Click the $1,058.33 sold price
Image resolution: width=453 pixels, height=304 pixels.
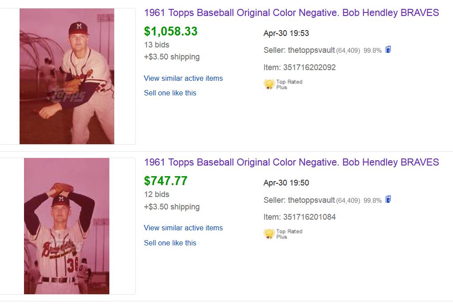[x=171, y=32]
